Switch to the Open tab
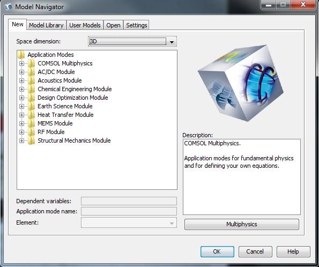 [x=113, y=25]
